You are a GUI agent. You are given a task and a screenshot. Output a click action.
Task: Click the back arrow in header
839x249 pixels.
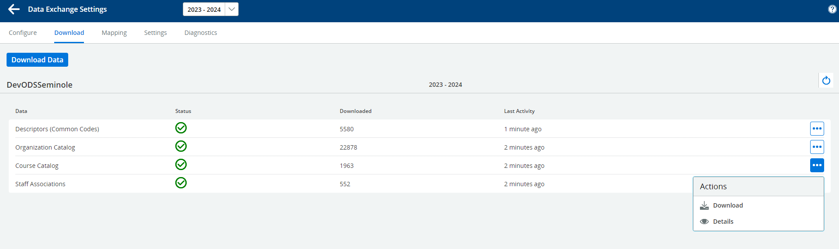click(14, 9)
